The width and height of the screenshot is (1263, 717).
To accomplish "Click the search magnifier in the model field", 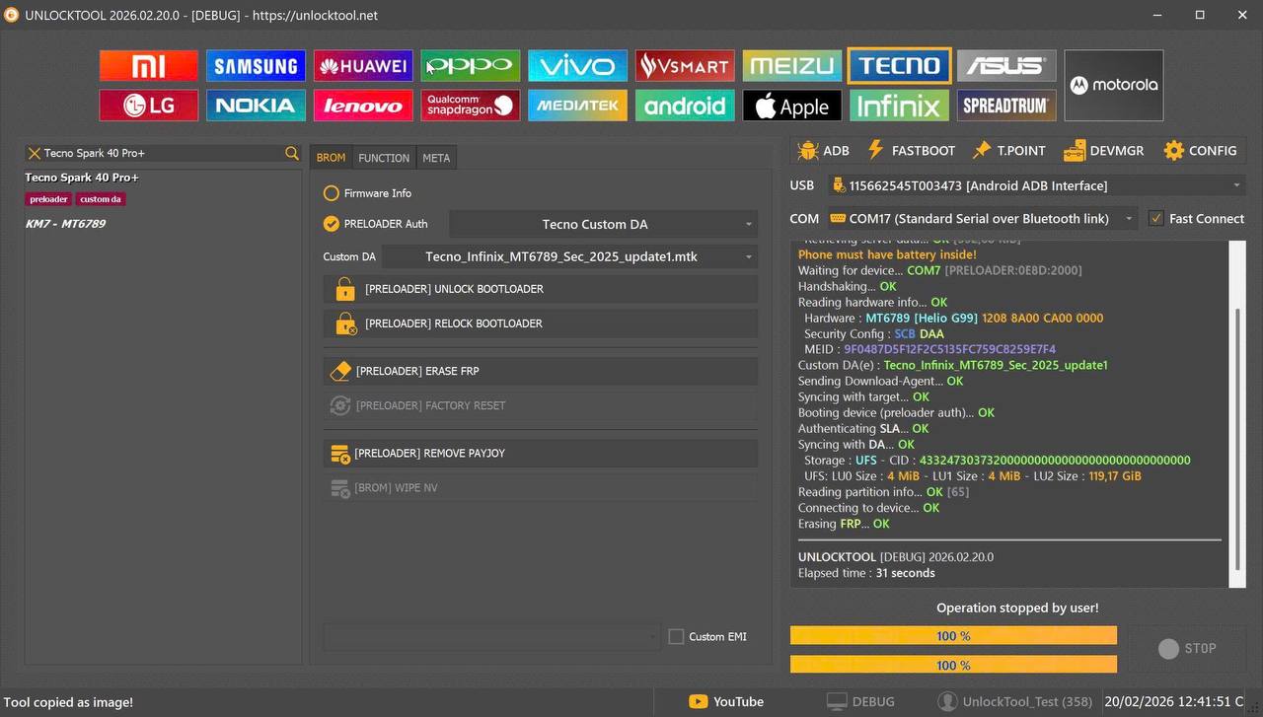I will pyautogui.click(x=291, y=153).
